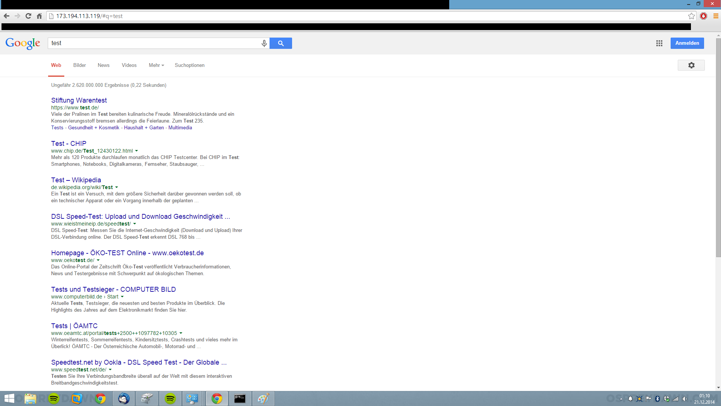This screenshot has width=721, height=406.
Task: Open the drive toolbox app in taskbar
Action: pyautogui.click(x=147, y=398)
